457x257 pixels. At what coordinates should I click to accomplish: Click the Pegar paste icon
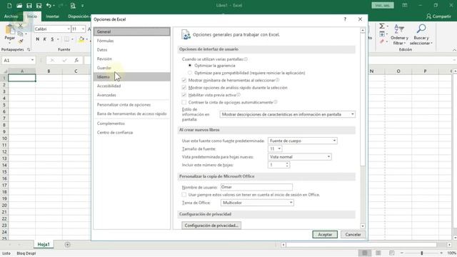pyautogui.click(x=9, y=30)
